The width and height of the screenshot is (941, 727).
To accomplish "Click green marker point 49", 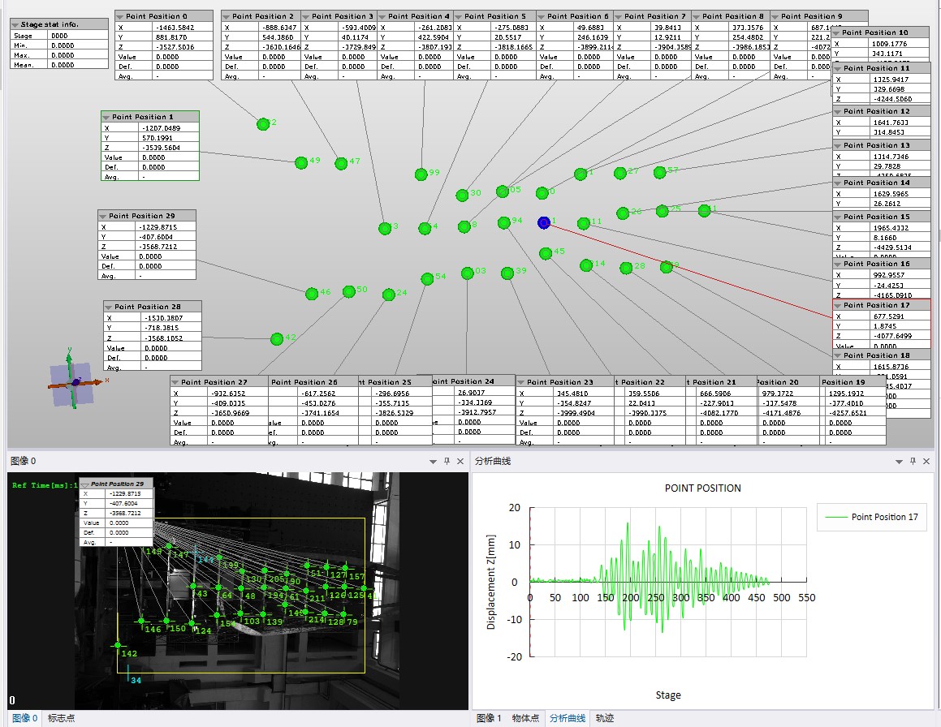I will [x=301, y=162].
